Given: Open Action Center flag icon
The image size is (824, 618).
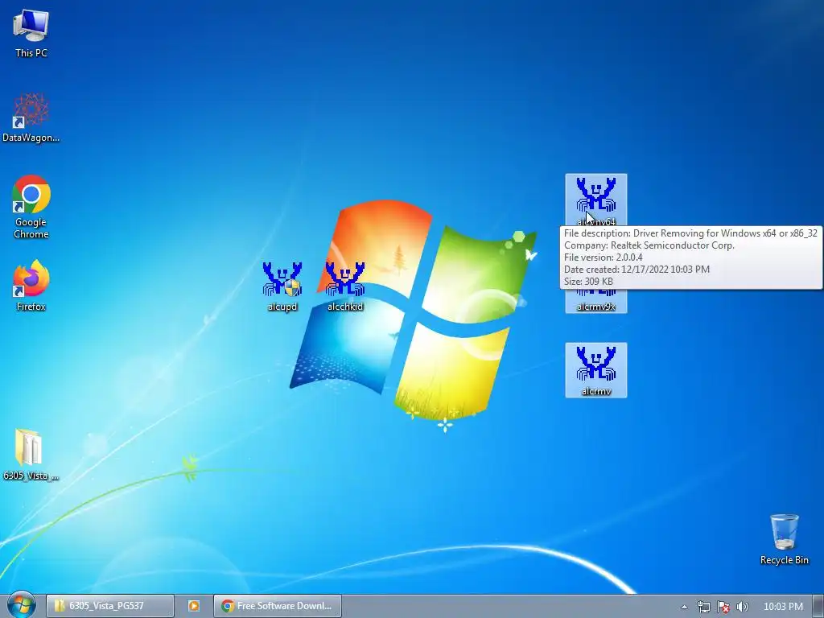Looking at the screenshot, I should [723, 607].
